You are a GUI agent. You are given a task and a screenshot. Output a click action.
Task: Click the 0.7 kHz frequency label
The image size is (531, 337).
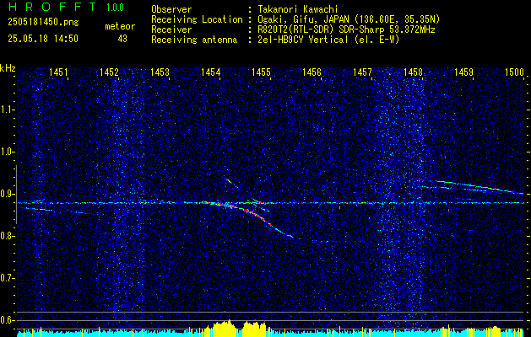click(6, 278)
